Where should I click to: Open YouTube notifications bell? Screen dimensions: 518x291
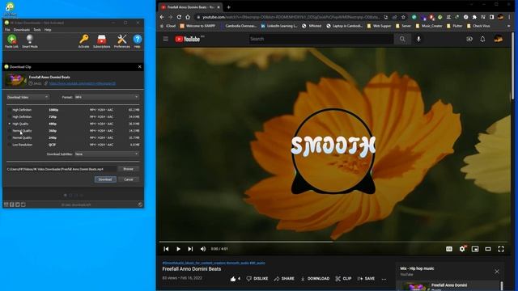click(x=482, y=39)
